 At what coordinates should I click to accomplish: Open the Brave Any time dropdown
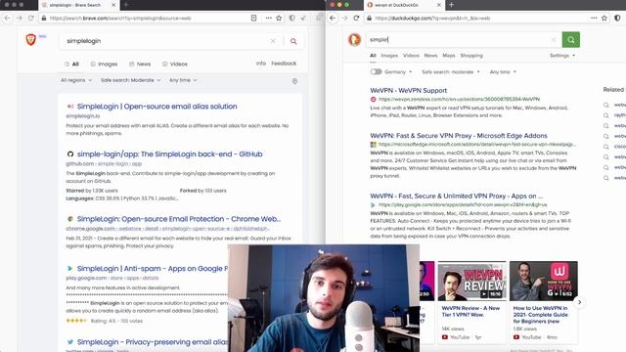183,80
